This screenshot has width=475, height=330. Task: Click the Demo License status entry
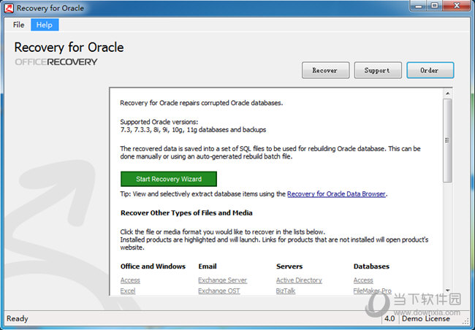point(425,319)
